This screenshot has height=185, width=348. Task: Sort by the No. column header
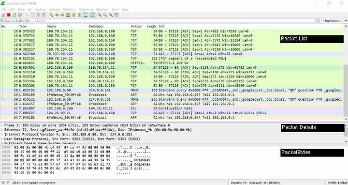3,26
